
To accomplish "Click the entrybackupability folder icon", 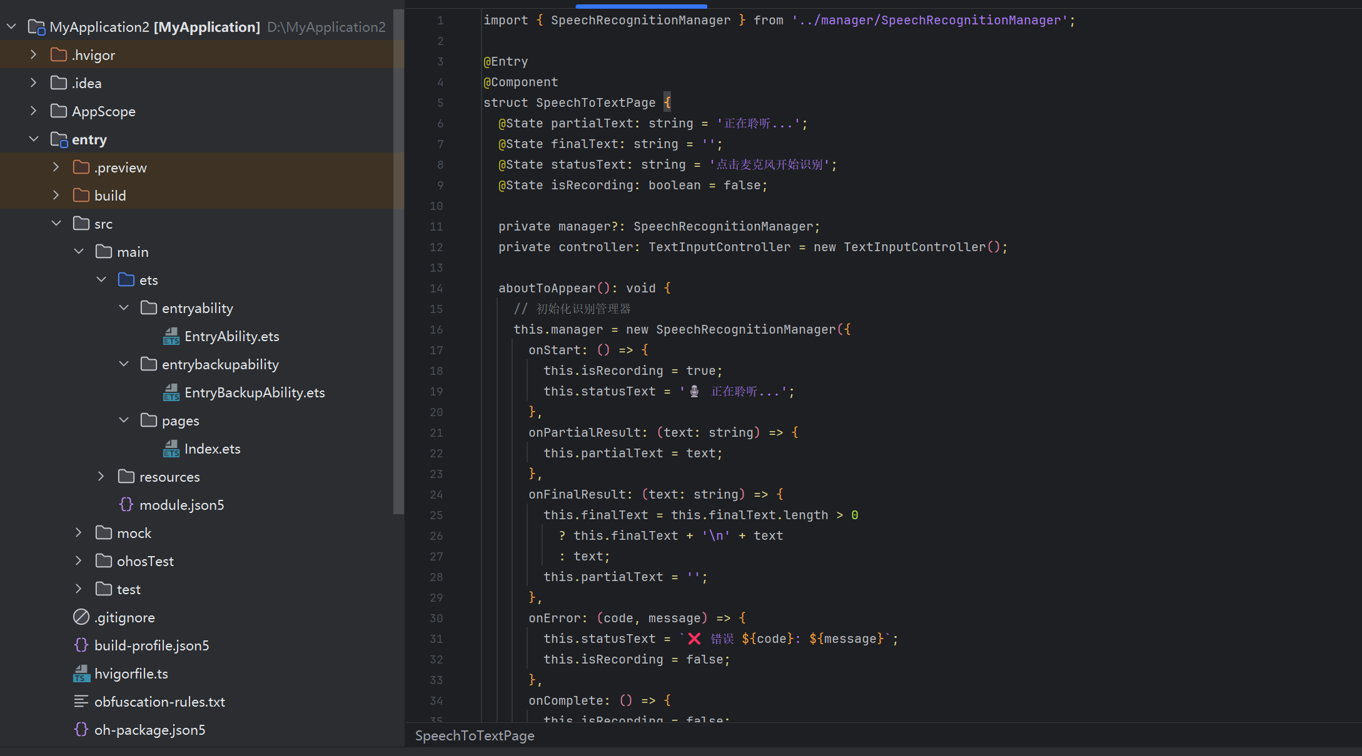I will (149, 364).
